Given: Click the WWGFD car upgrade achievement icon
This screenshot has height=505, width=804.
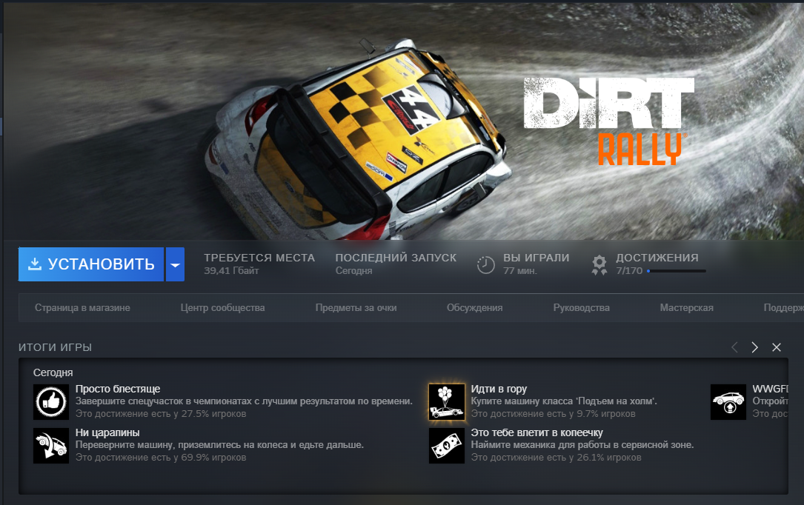Looking at the screenshot, I should [728, 402].
